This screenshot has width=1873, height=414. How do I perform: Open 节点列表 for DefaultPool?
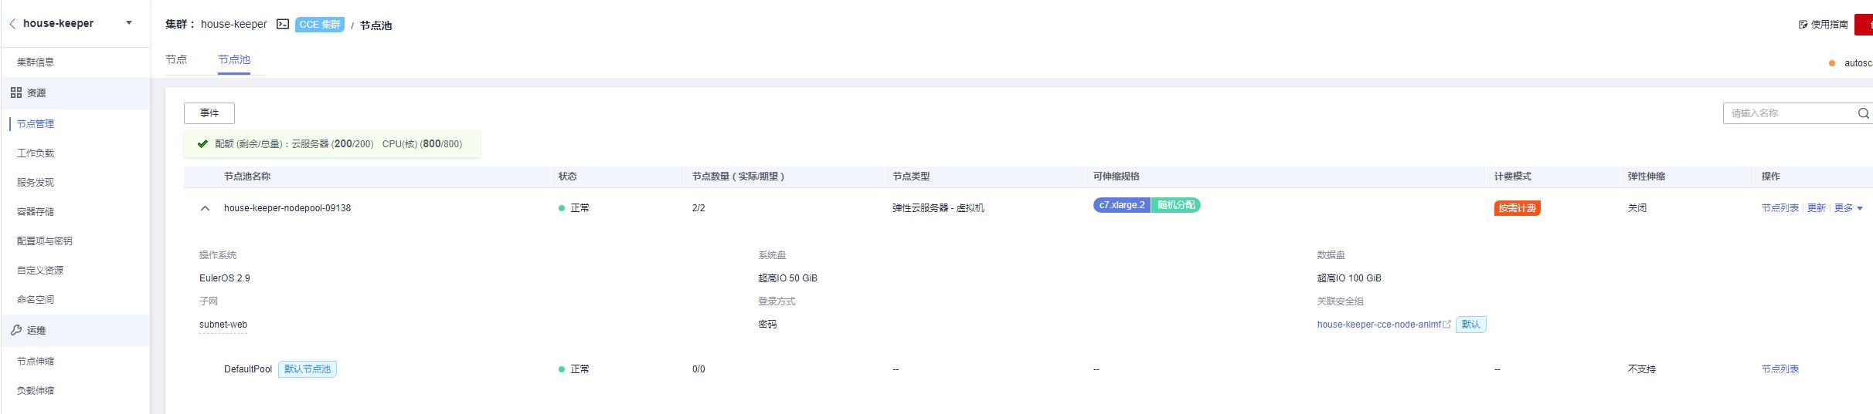pyautogui.click(x=1780, y=369)
